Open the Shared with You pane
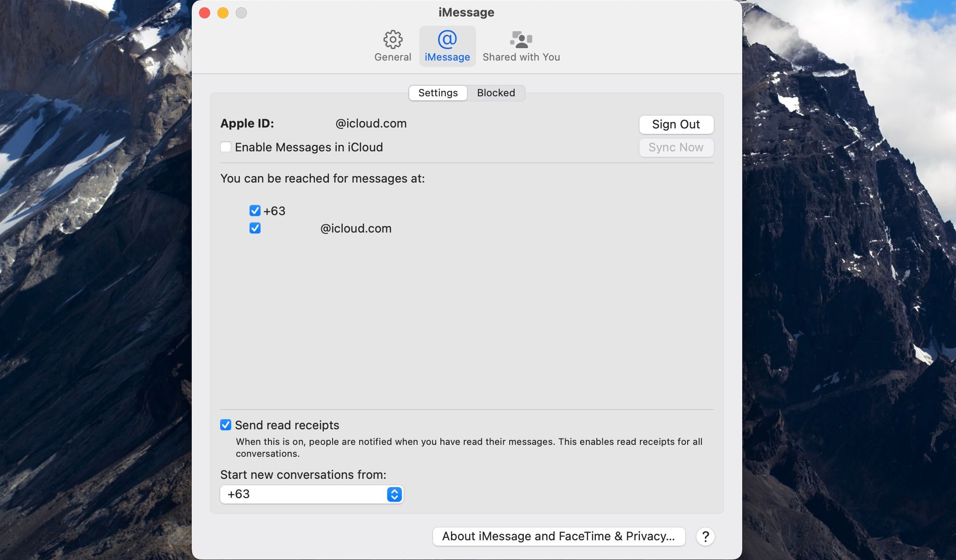The width and height of the screenshot is (956, 560). (x=521, y=44)
